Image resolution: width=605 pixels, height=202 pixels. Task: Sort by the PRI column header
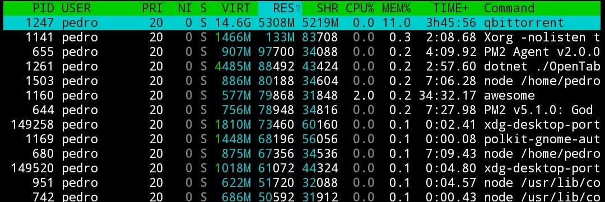click(x=152, y=8)
